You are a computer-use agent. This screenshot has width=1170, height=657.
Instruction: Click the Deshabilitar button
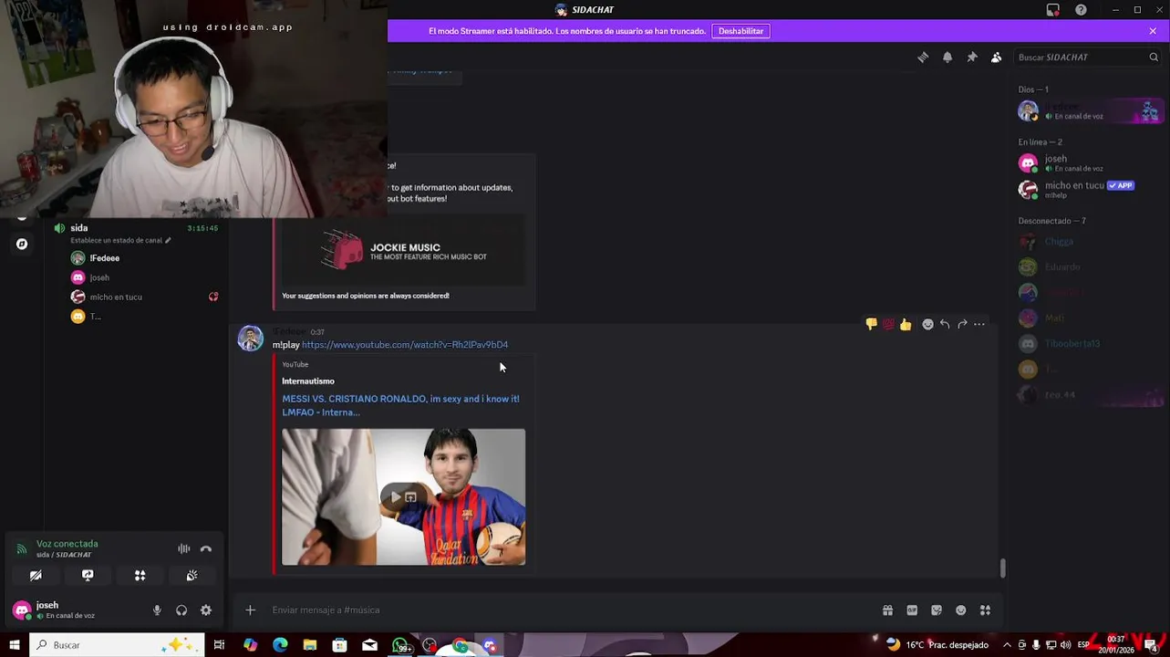[x=740, y=31]
